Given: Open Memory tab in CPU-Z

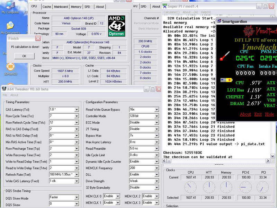Looking at the screenshot, I should [76, 7].
